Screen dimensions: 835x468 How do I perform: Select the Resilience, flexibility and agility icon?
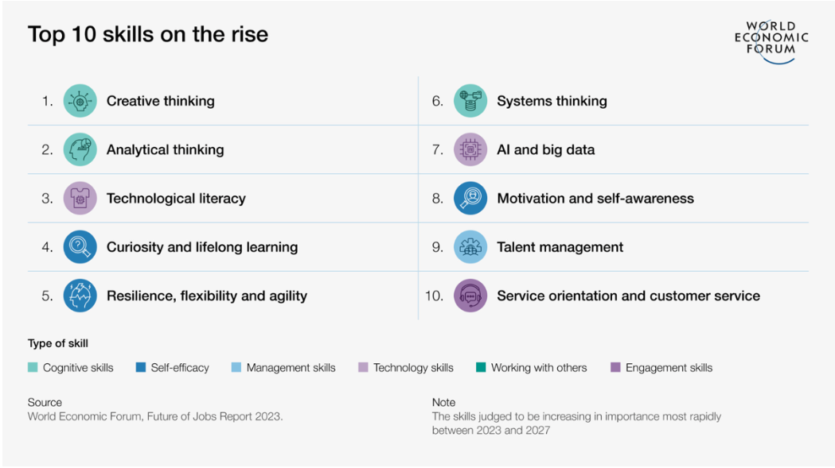(x=80, y=296)
